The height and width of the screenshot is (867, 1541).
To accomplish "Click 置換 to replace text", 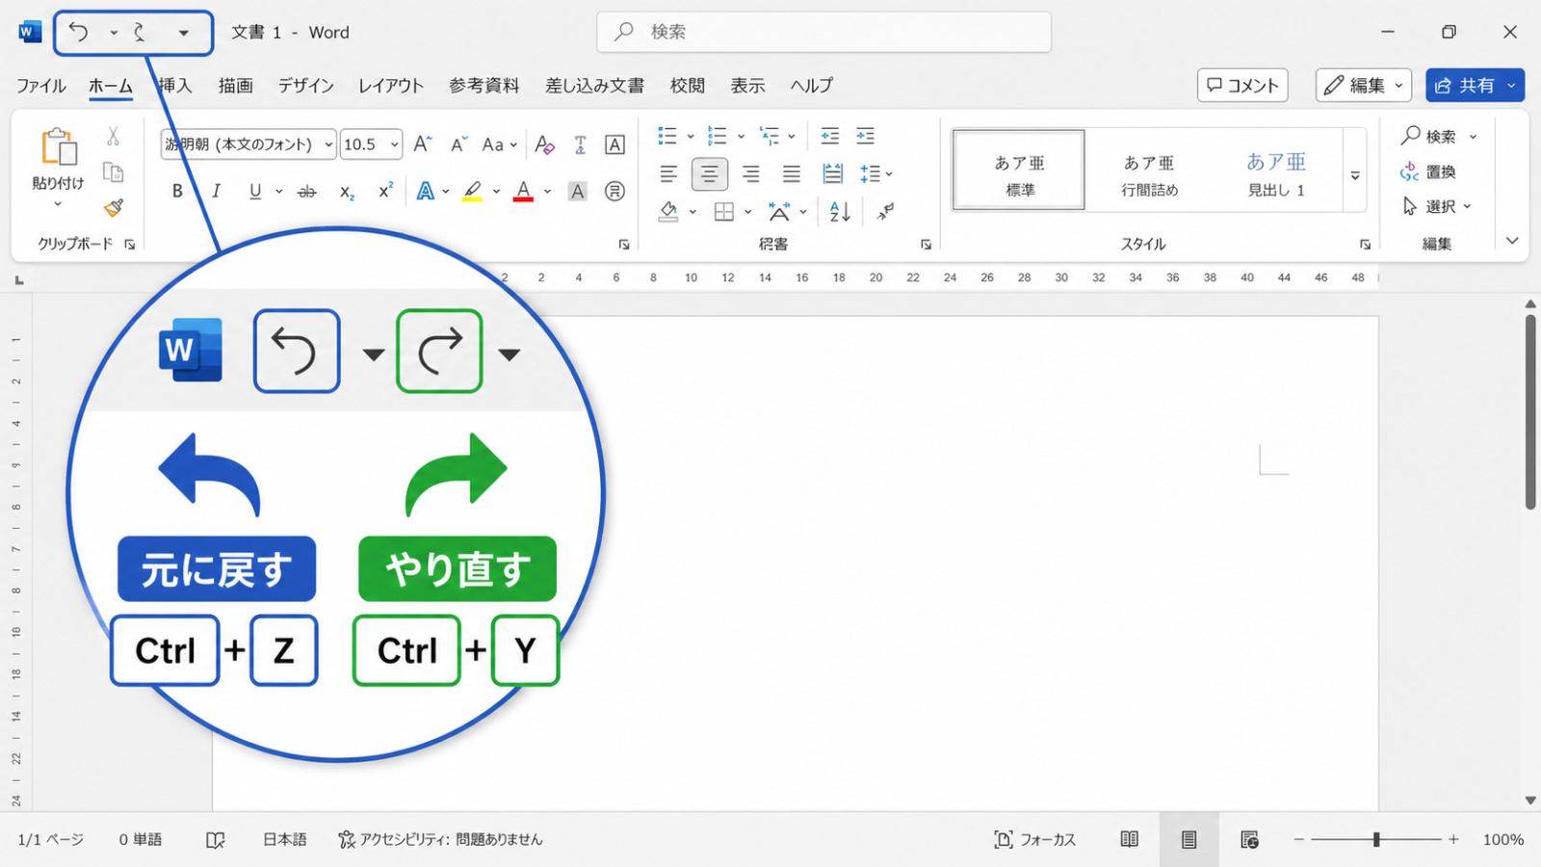I will [x=1428, y=171].
